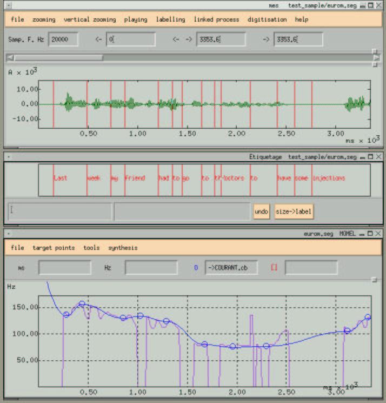Open the file menu in MOMEL window
This screenshot has height=403, width=386.
pyautogui.click(x=17, y=248)
